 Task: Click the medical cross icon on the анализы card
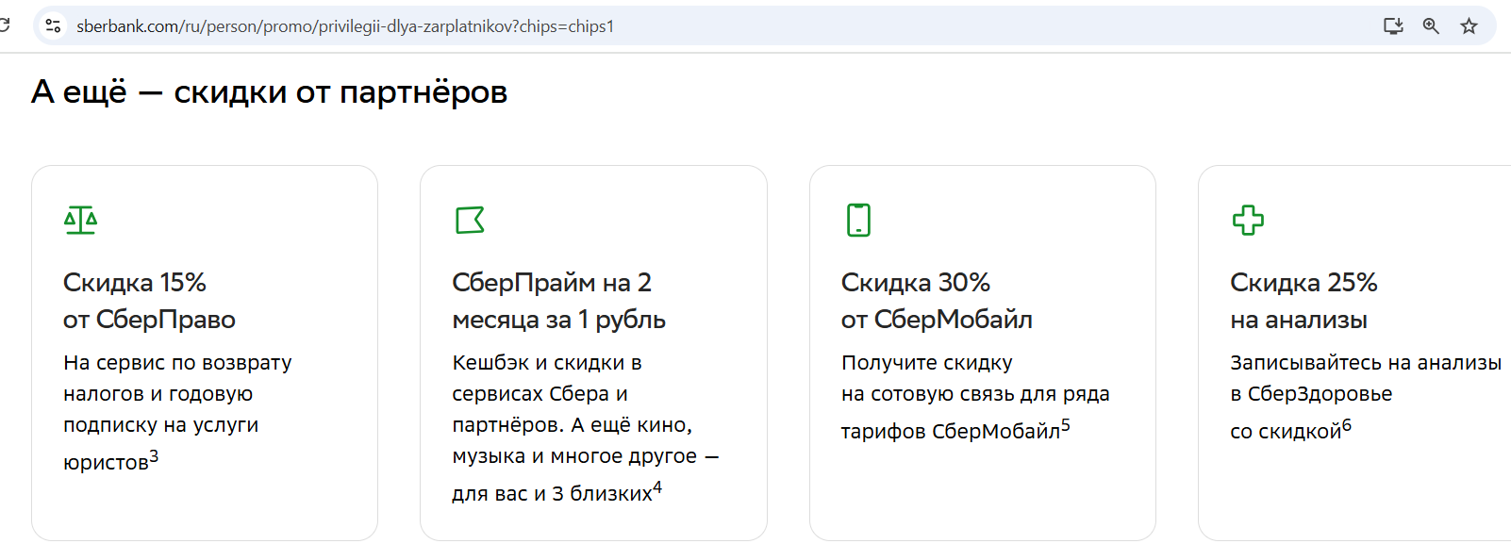pyautogui.click(x=1248, y=220)
